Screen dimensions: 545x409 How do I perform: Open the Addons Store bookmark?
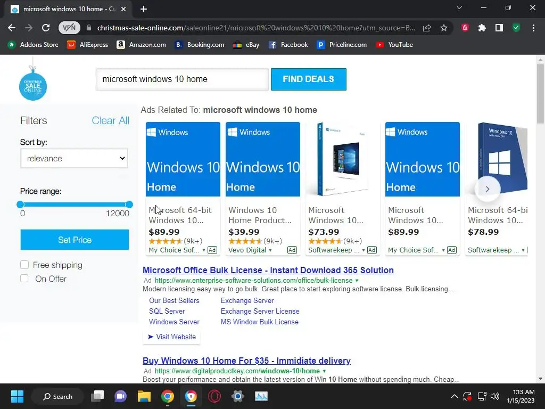point(33,45)
